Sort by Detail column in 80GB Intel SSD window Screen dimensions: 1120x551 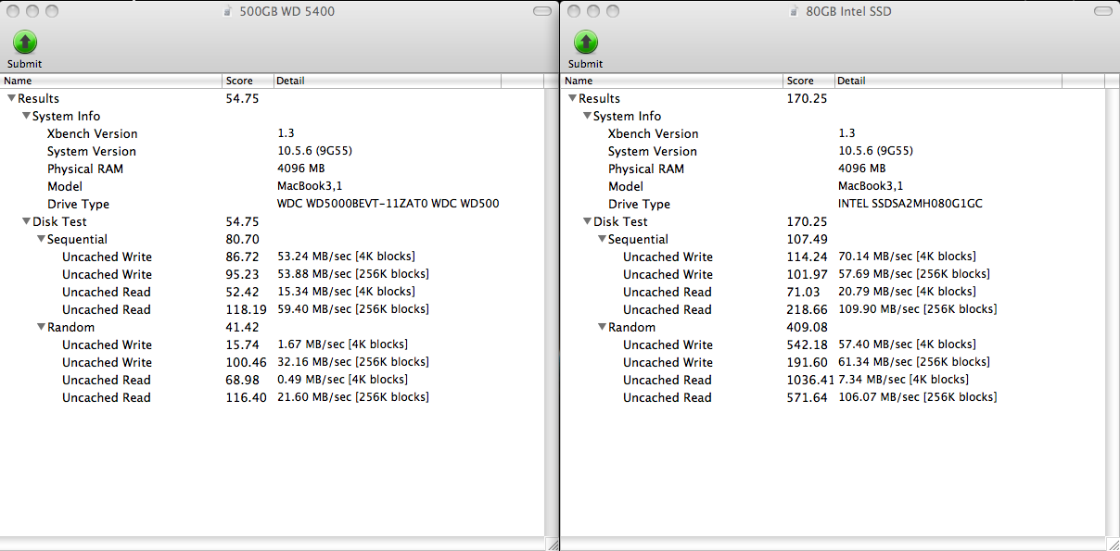click(948, 81)
